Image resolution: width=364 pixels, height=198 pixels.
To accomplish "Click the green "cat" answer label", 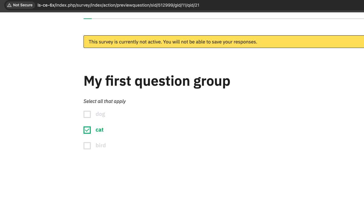I will click(x=100, y=130).
